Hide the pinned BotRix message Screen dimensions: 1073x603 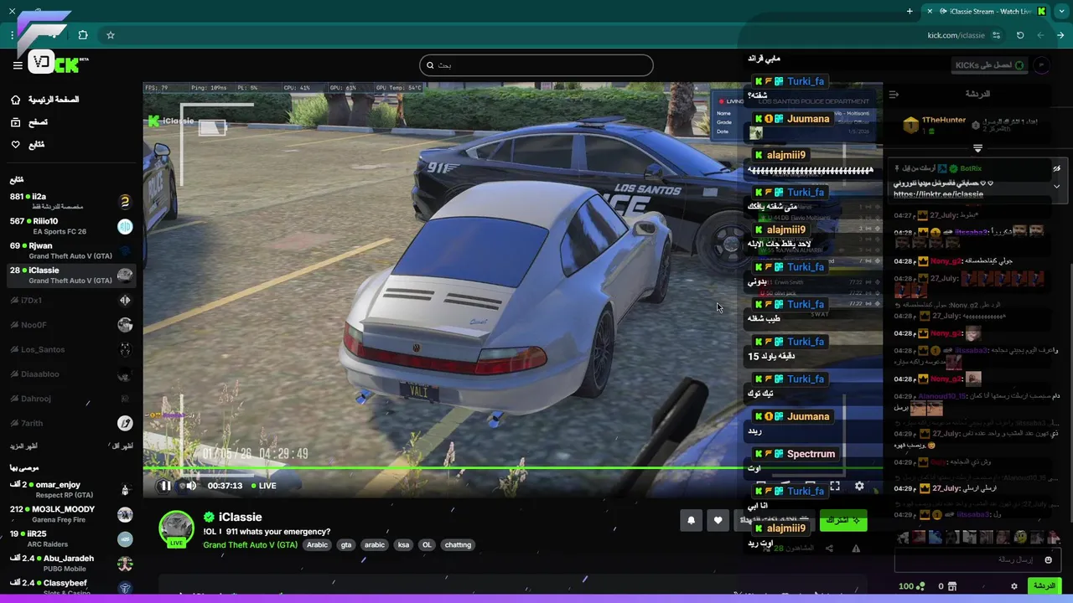tap(1056, 168)
